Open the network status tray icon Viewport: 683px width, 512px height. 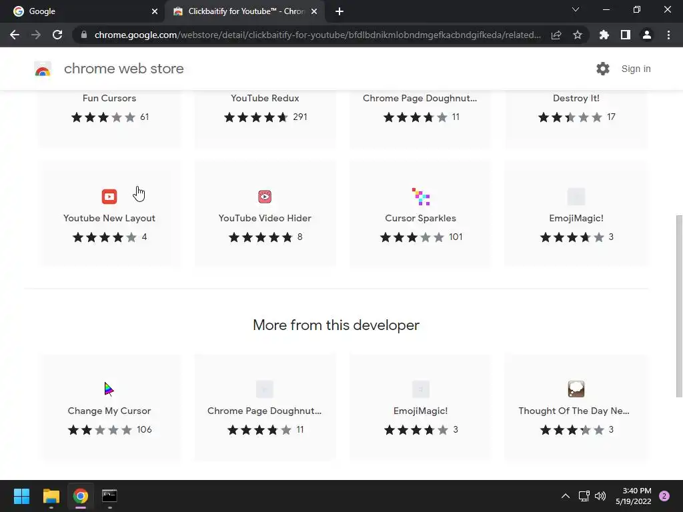(x=584, y=496)
